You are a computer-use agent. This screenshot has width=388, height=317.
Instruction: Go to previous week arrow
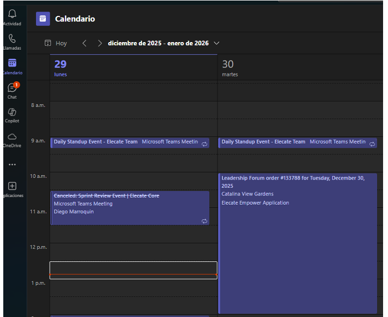click(84, 43)
